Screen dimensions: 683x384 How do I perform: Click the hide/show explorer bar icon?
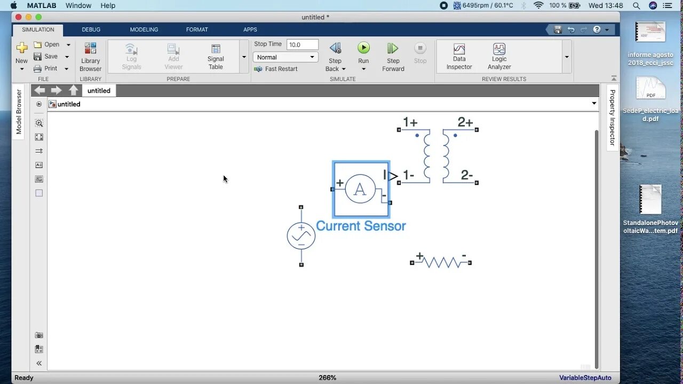coord(39,104)
